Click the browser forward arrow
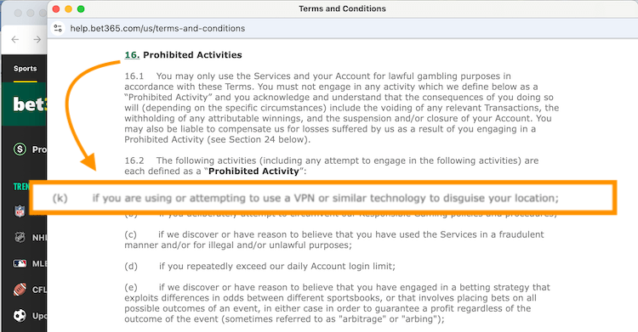 click(37, 39)
